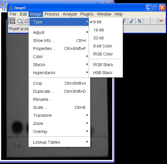Image resolution: width=167 pixels, height=164 pixels.
Task: Select the Rectangle selection tool
Action: [12, 21]
